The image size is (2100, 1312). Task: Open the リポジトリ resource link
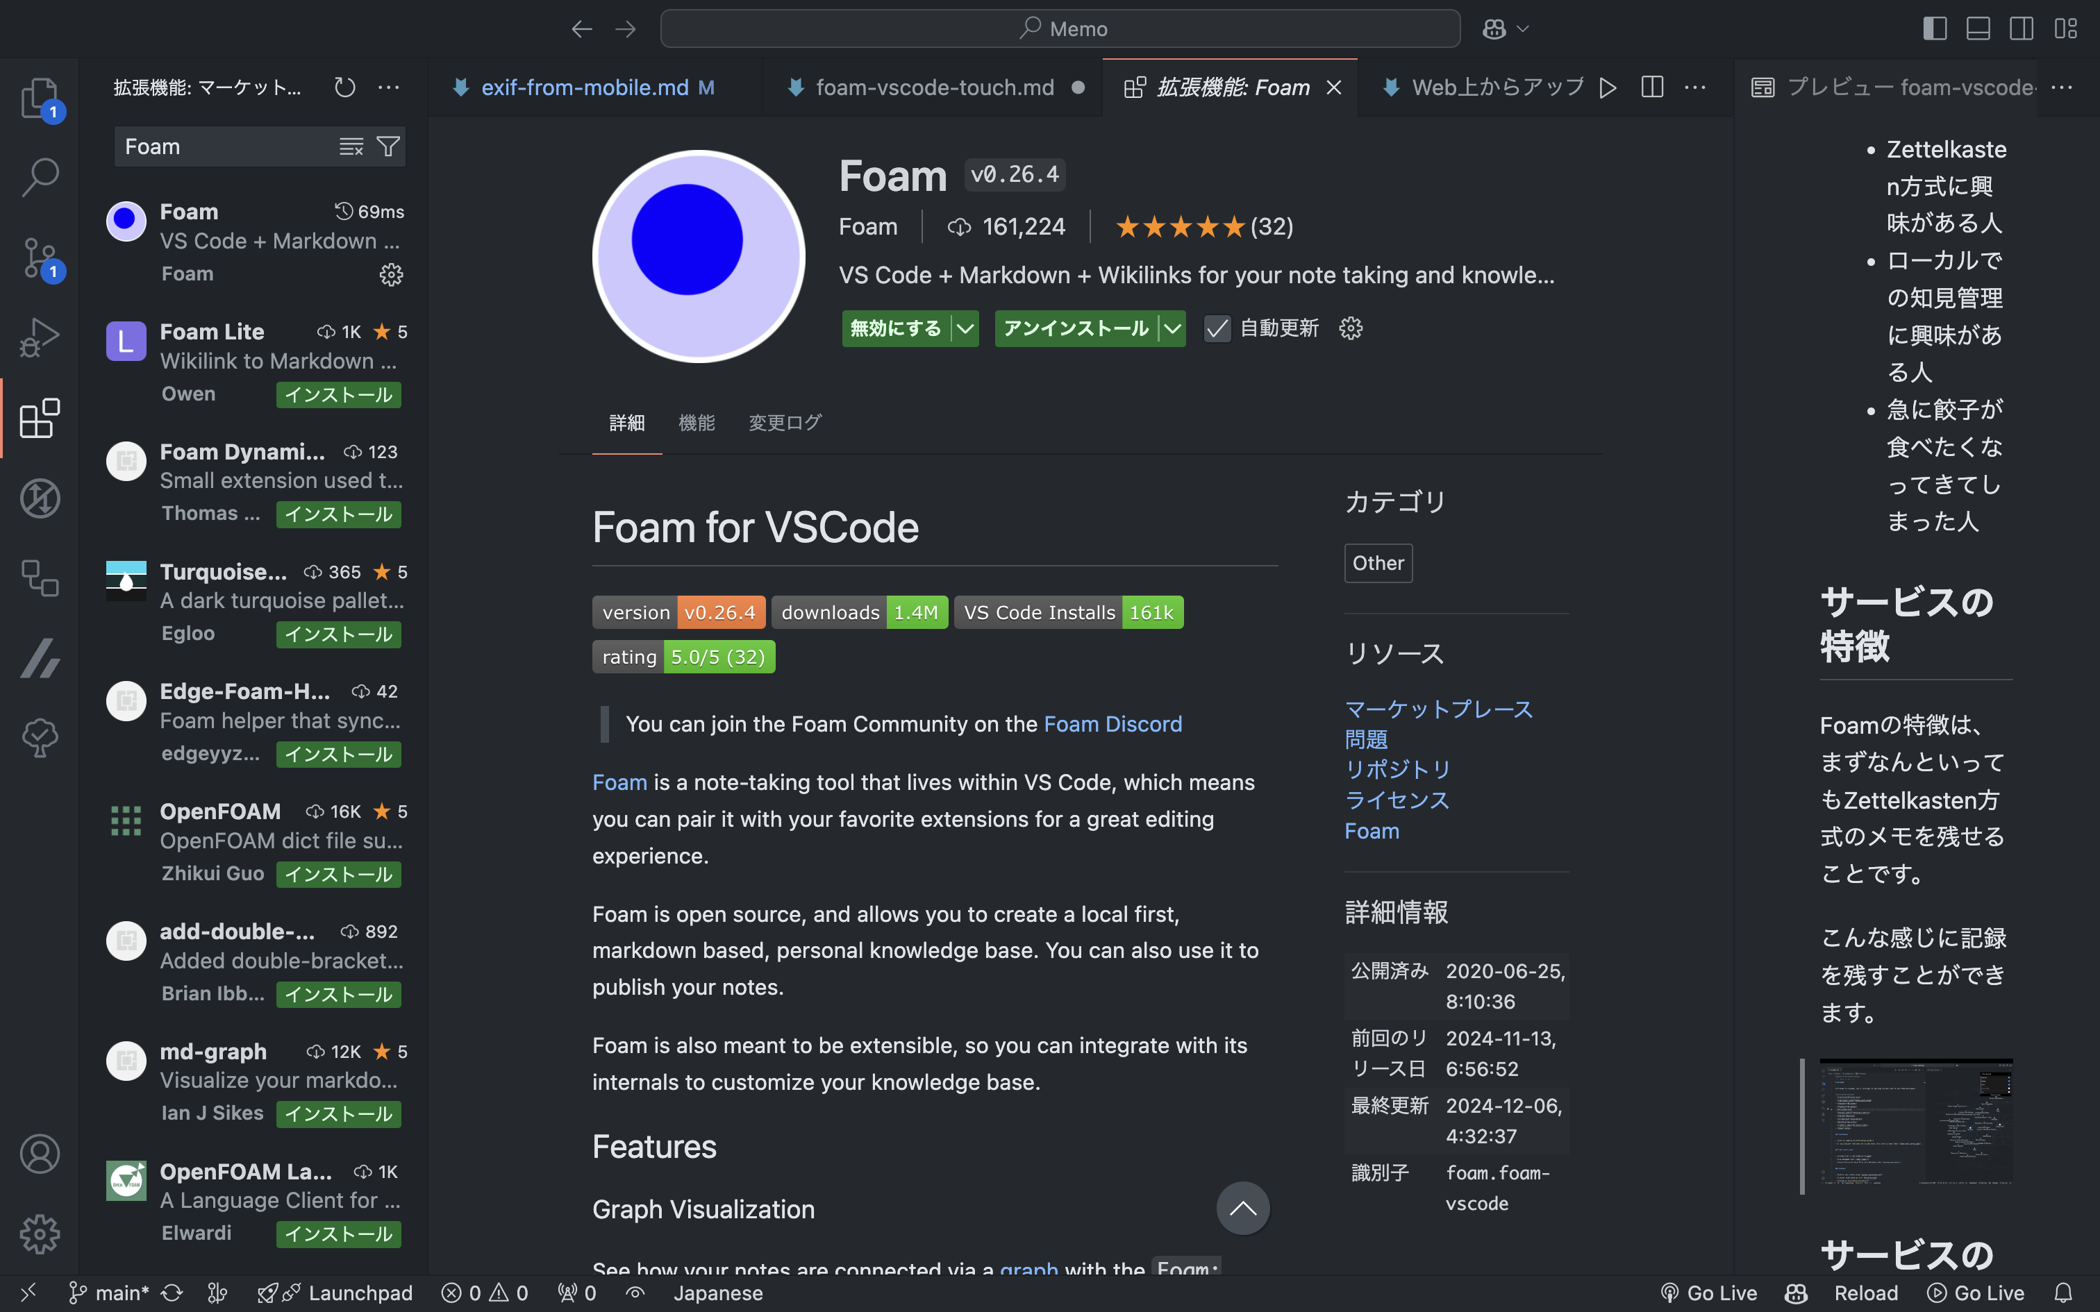pyautogui.click(x=1397, y=769)
